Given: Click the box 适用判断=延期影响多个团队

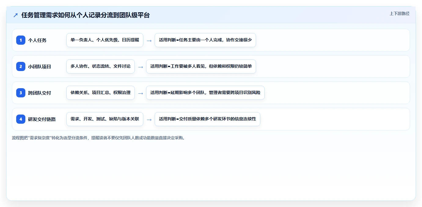Looking at the screenshot, I should [205, 93].
